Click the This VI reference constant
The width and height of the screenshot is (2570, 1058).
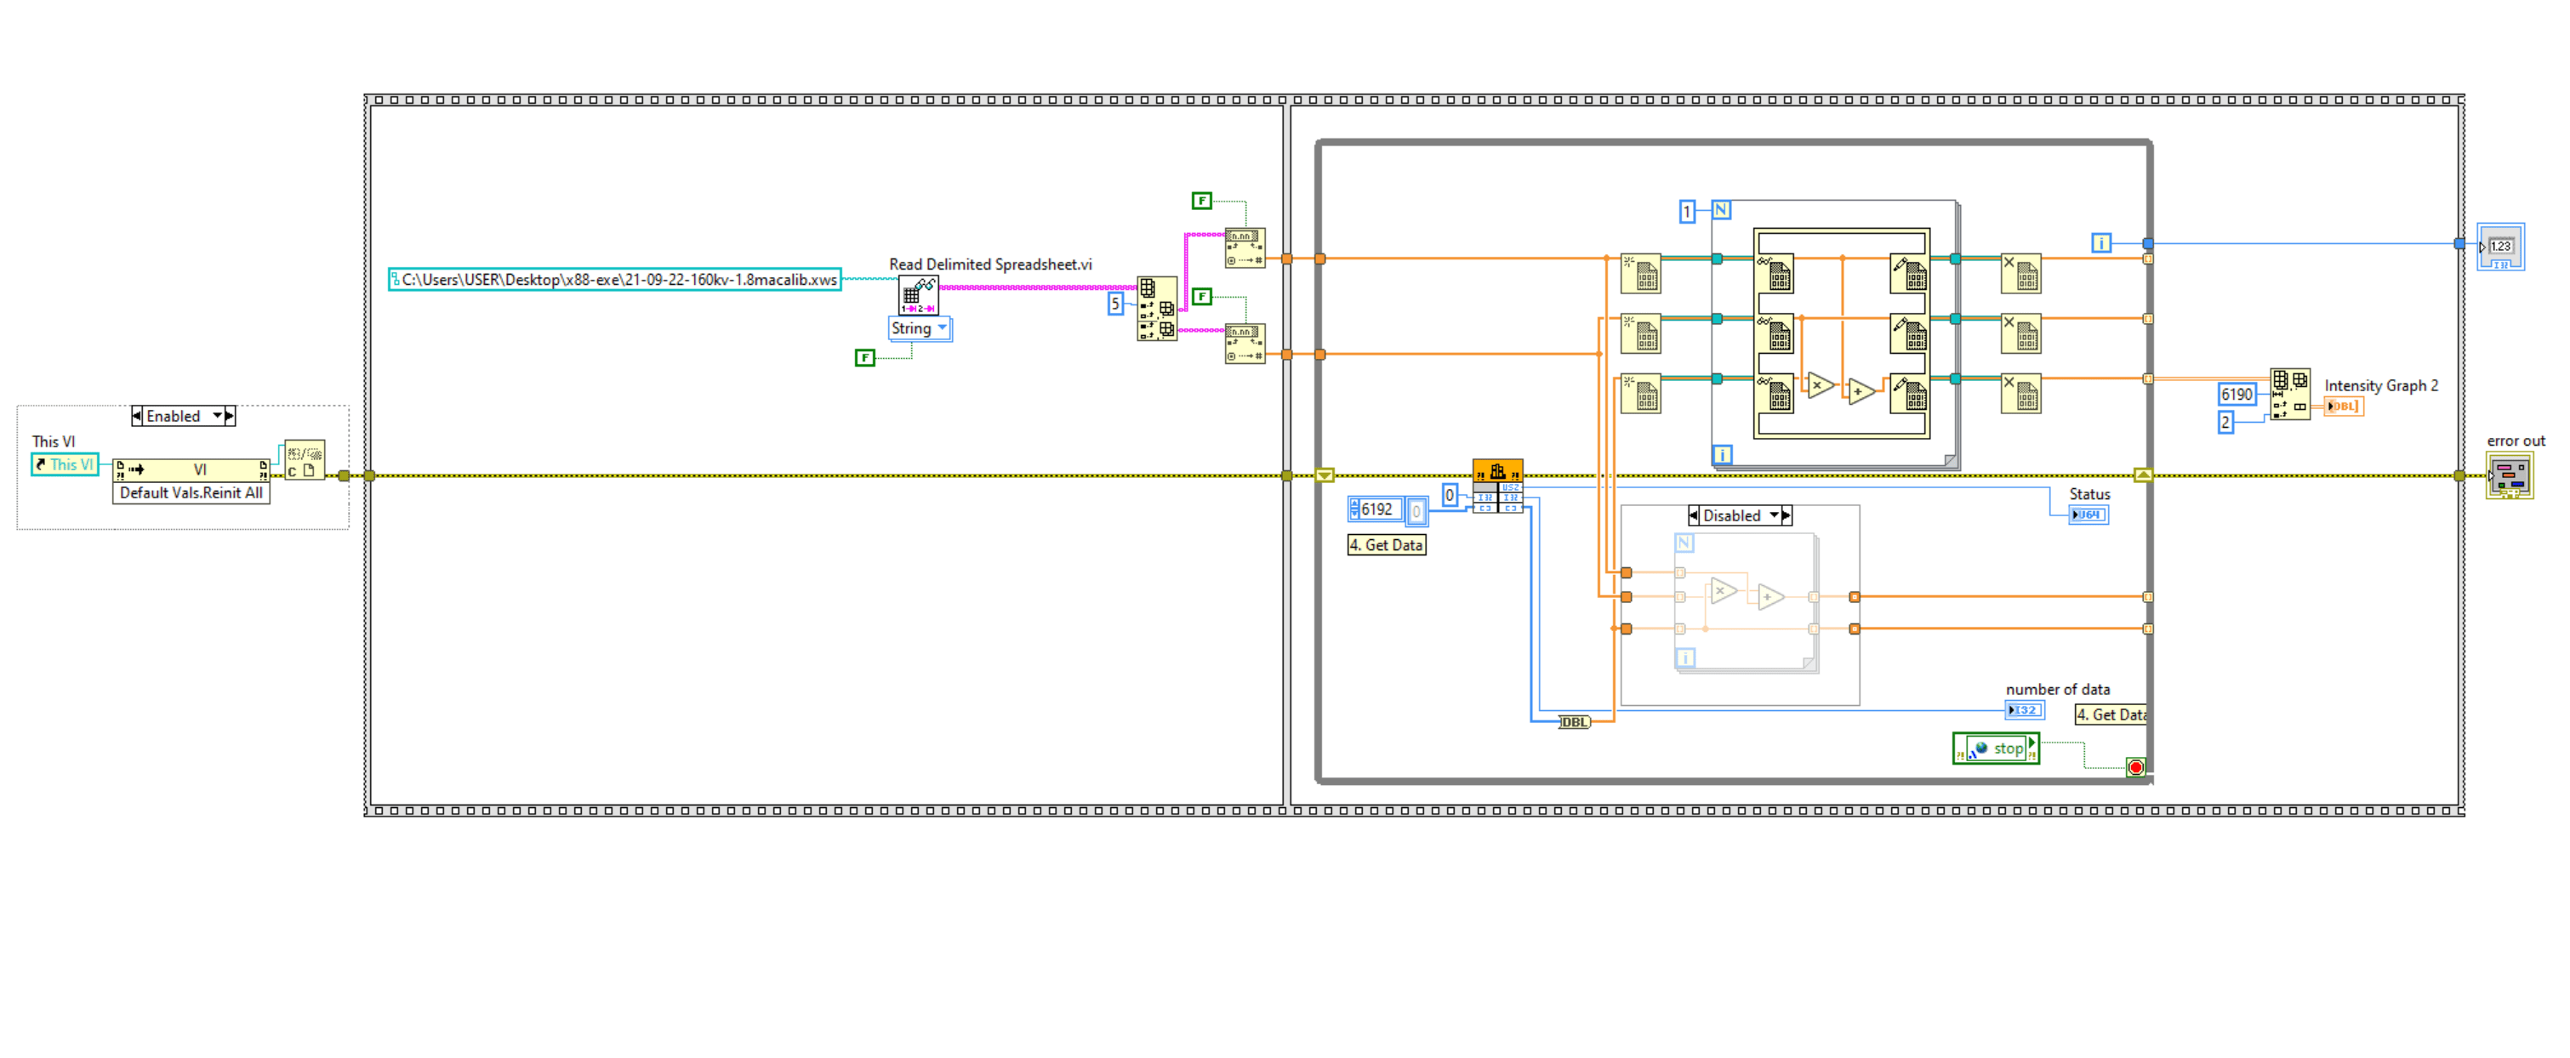point(64,464)
